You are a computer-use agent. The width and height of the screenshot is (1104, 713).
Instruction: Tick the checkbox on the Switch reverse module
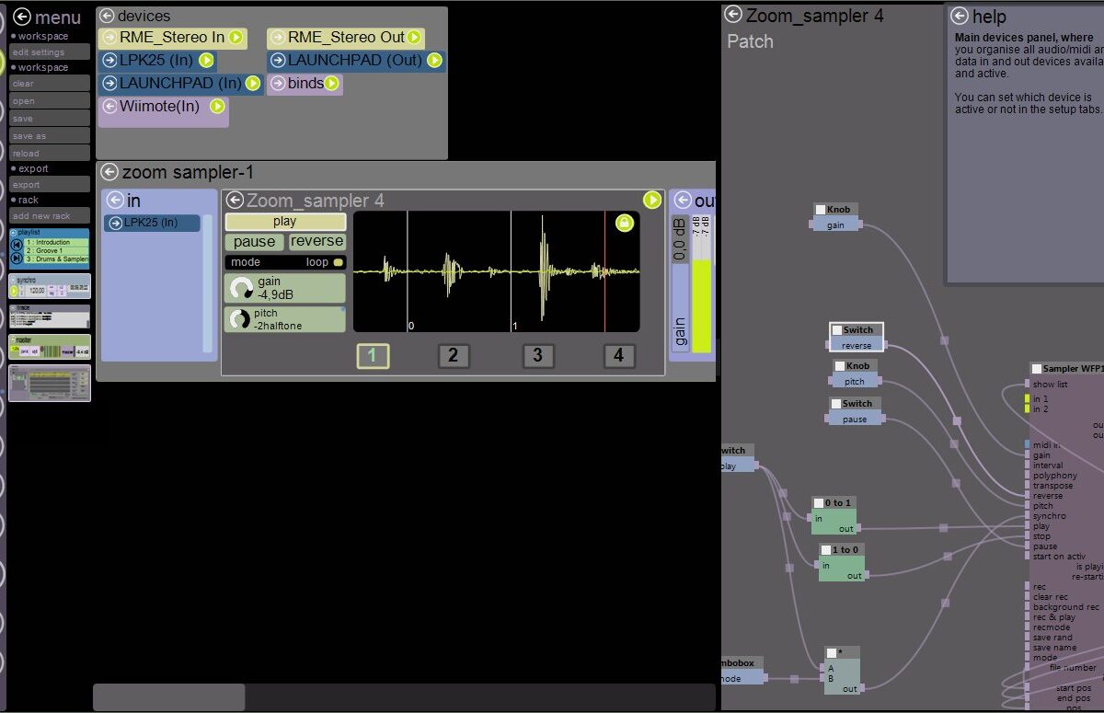tap(837, 330)
